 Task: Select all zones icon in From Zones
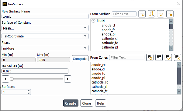tap(168, 57)
